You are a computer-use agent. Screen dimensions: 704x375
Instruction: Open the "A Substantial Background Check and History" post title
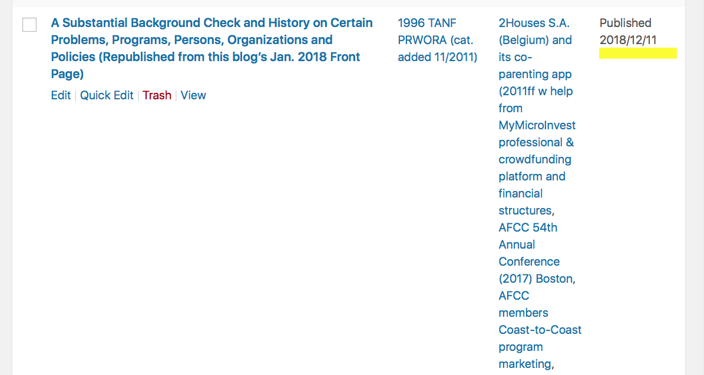pos(211,24)
